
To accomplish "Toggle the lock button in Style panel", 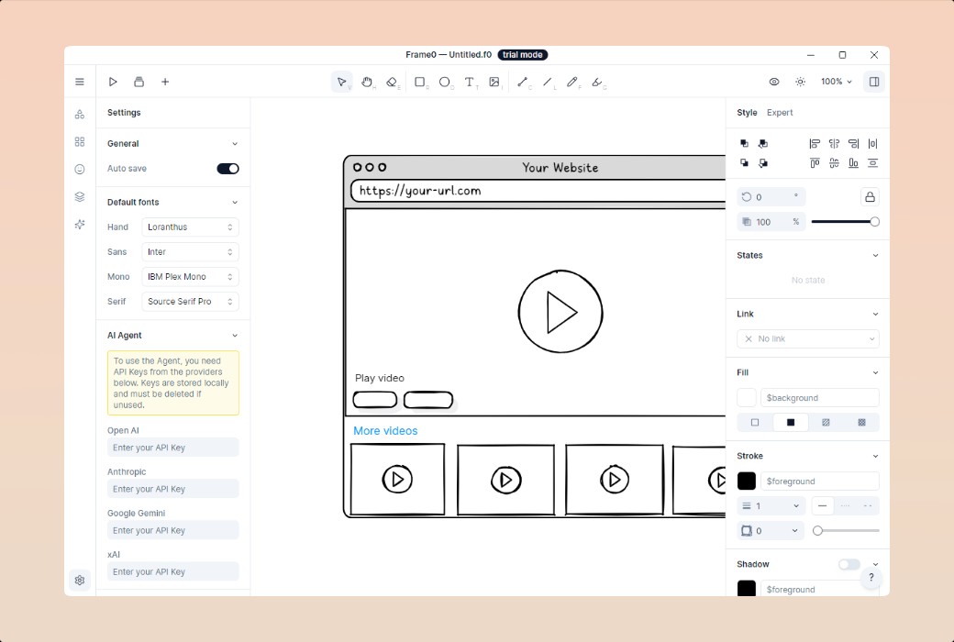I will pos(870,197).
